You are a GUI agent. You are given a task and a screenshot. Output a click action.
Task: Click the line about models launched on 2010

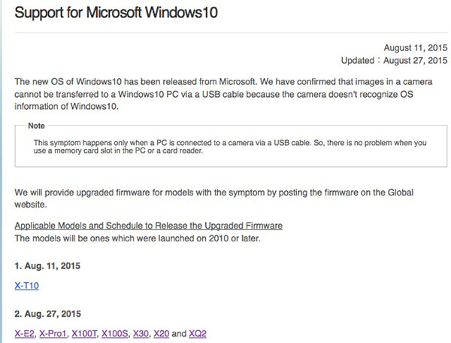138,238
